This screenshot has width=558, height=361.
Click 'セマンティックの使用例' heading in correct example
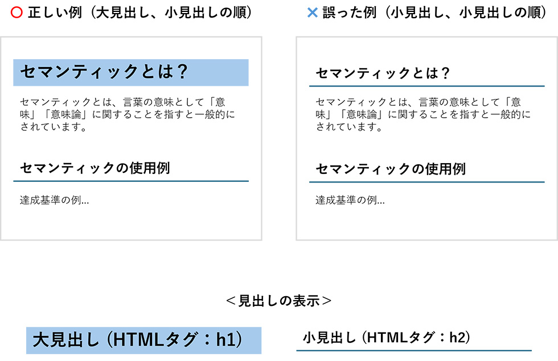(95, 168)
